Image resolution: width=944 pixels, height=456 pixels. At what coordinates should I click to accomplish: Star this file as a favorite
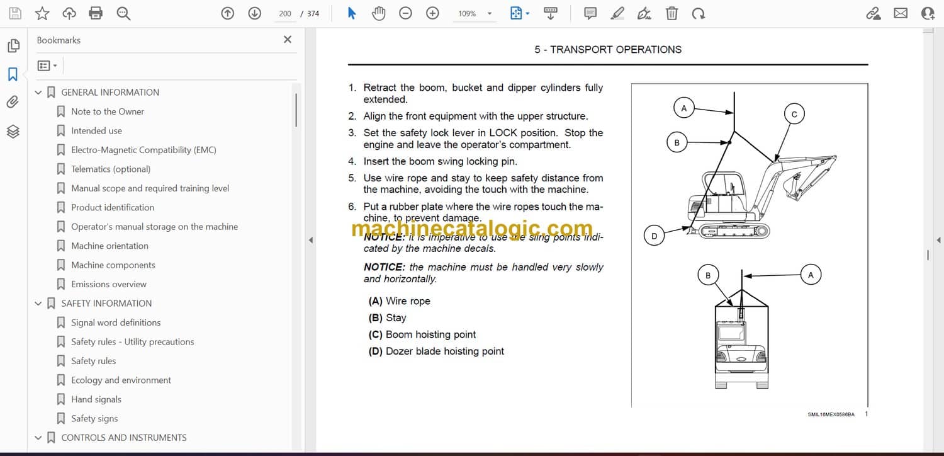pos(42,13)
